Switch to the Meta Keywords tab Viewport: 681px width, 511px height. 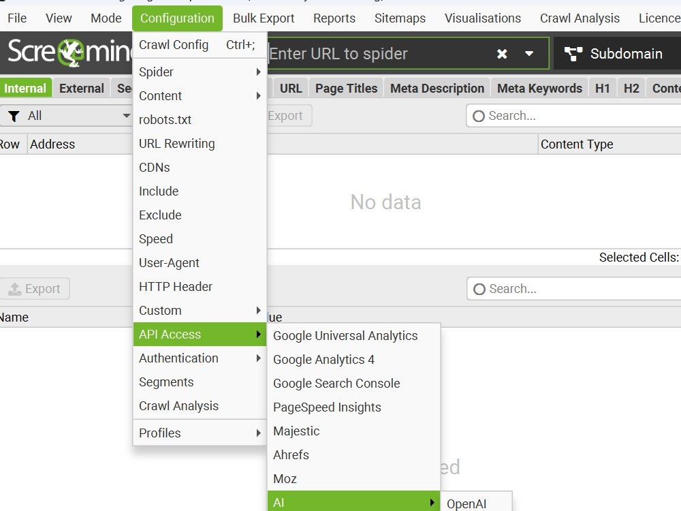click(539, 88)
